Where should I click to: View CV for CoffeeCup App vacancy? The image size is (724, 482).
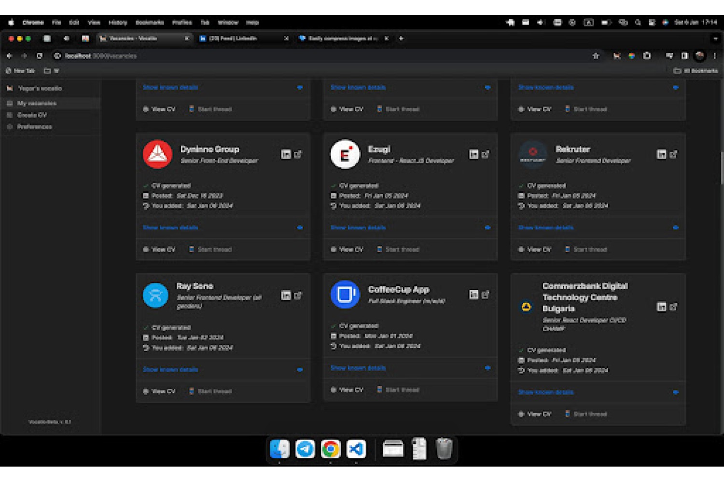[347, 390]
